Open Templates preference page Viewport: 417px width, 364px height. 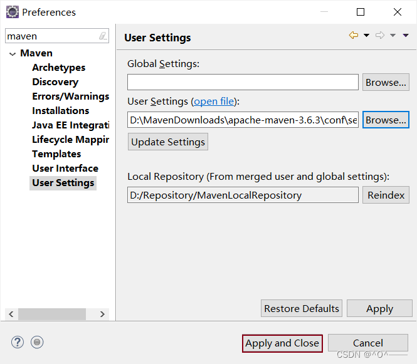point(56,154)
